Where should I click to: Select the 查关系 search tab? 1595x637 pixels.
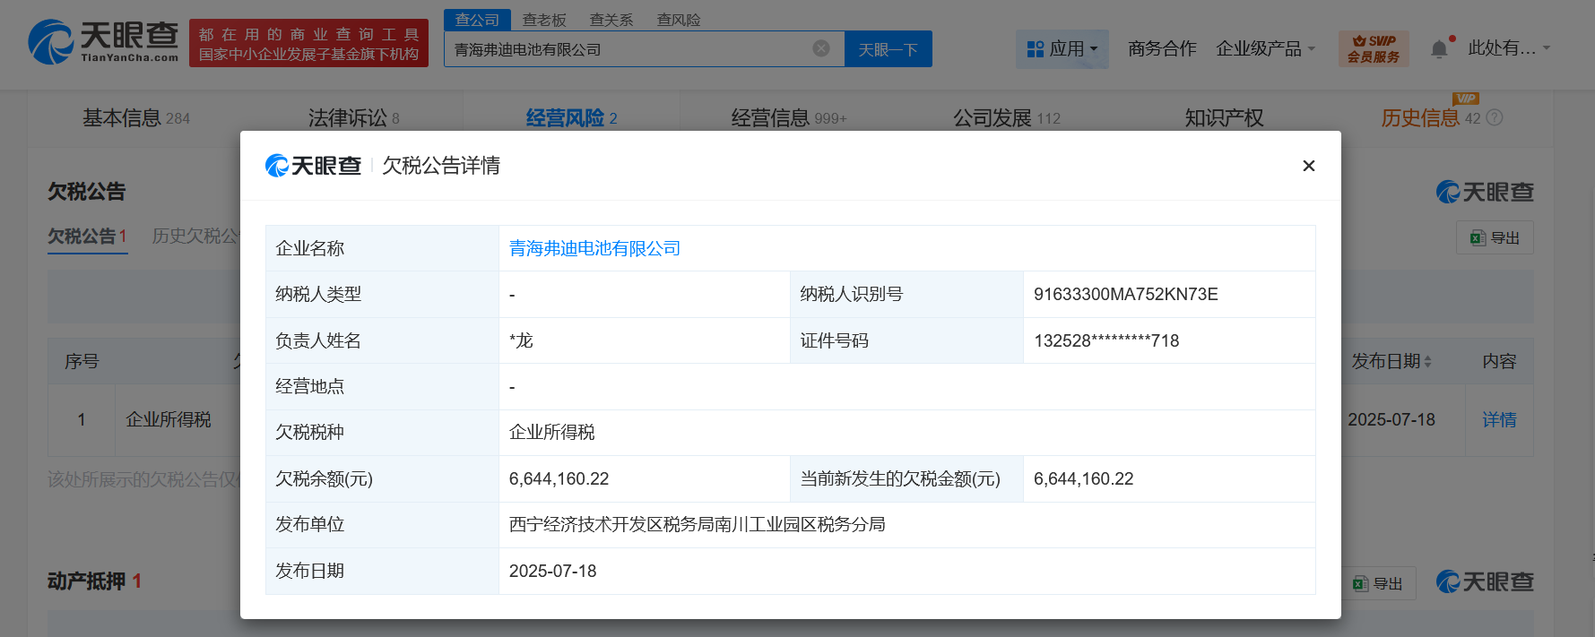pyautogui.click(x=611, y=20)
